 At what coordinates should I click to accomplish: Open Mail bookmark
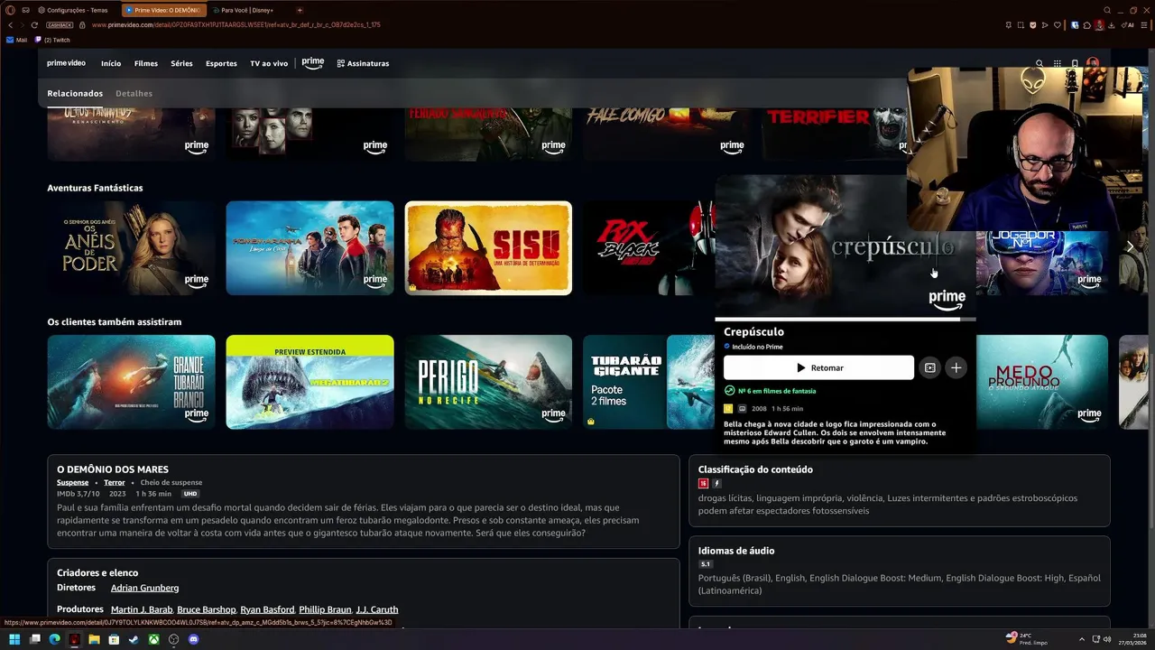[17, 40]
